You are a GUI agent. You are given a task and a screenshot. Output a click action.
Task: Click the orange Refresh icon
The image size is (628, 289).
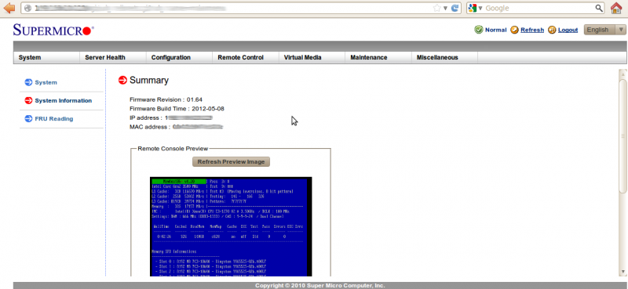[515, 30]
